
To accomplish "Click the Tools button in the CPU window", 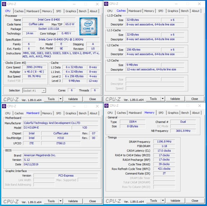I will (x=51, y=99).
